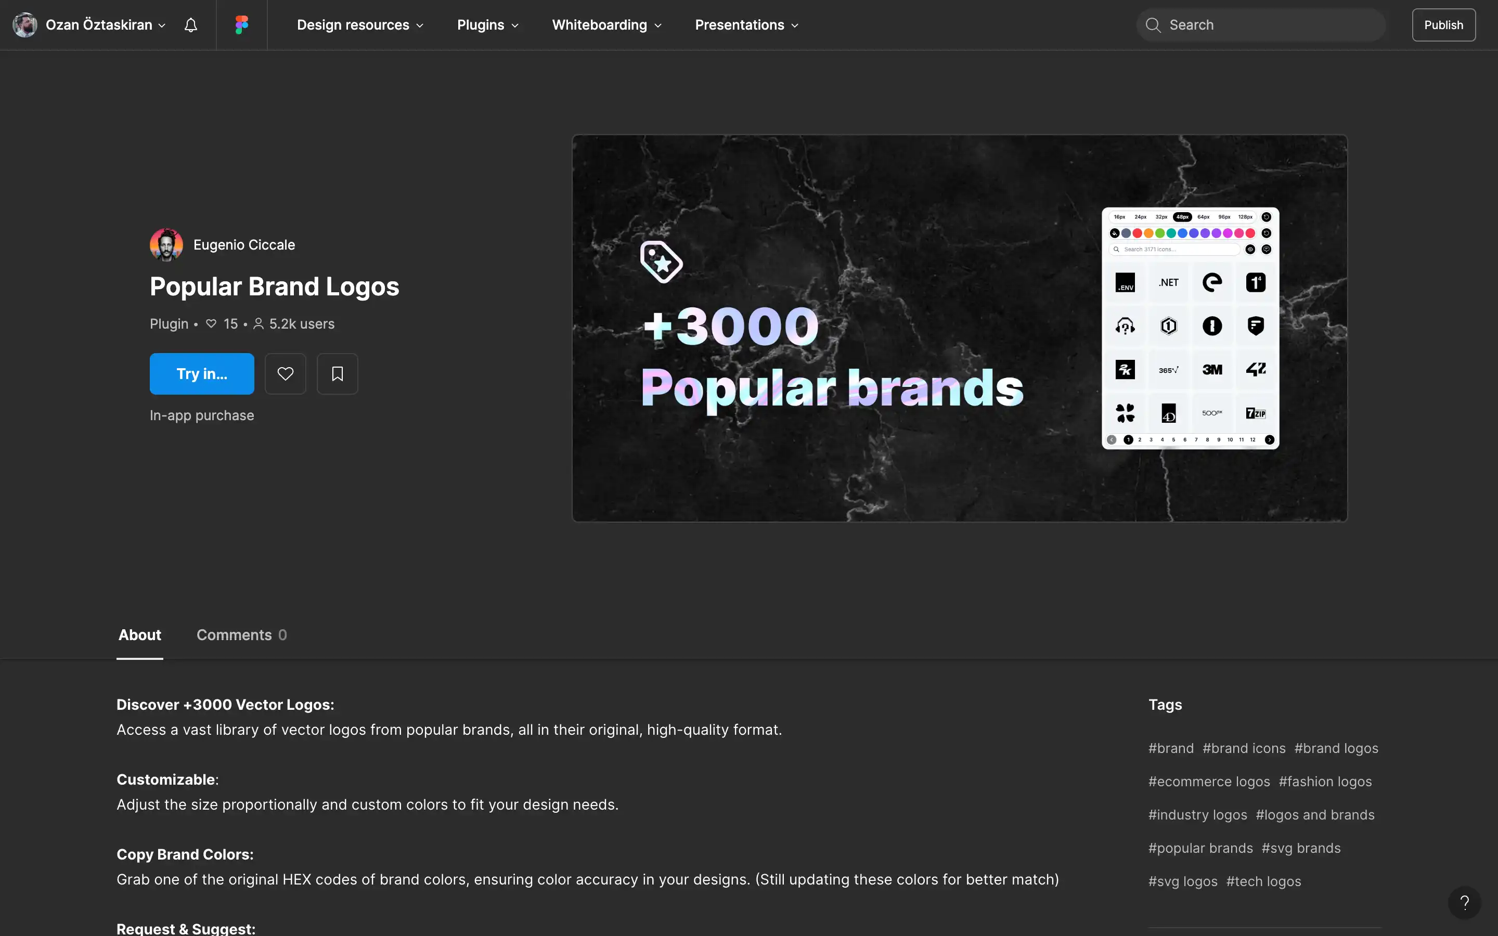
Task: Open the #popular brands tag
Action: 1200,848
